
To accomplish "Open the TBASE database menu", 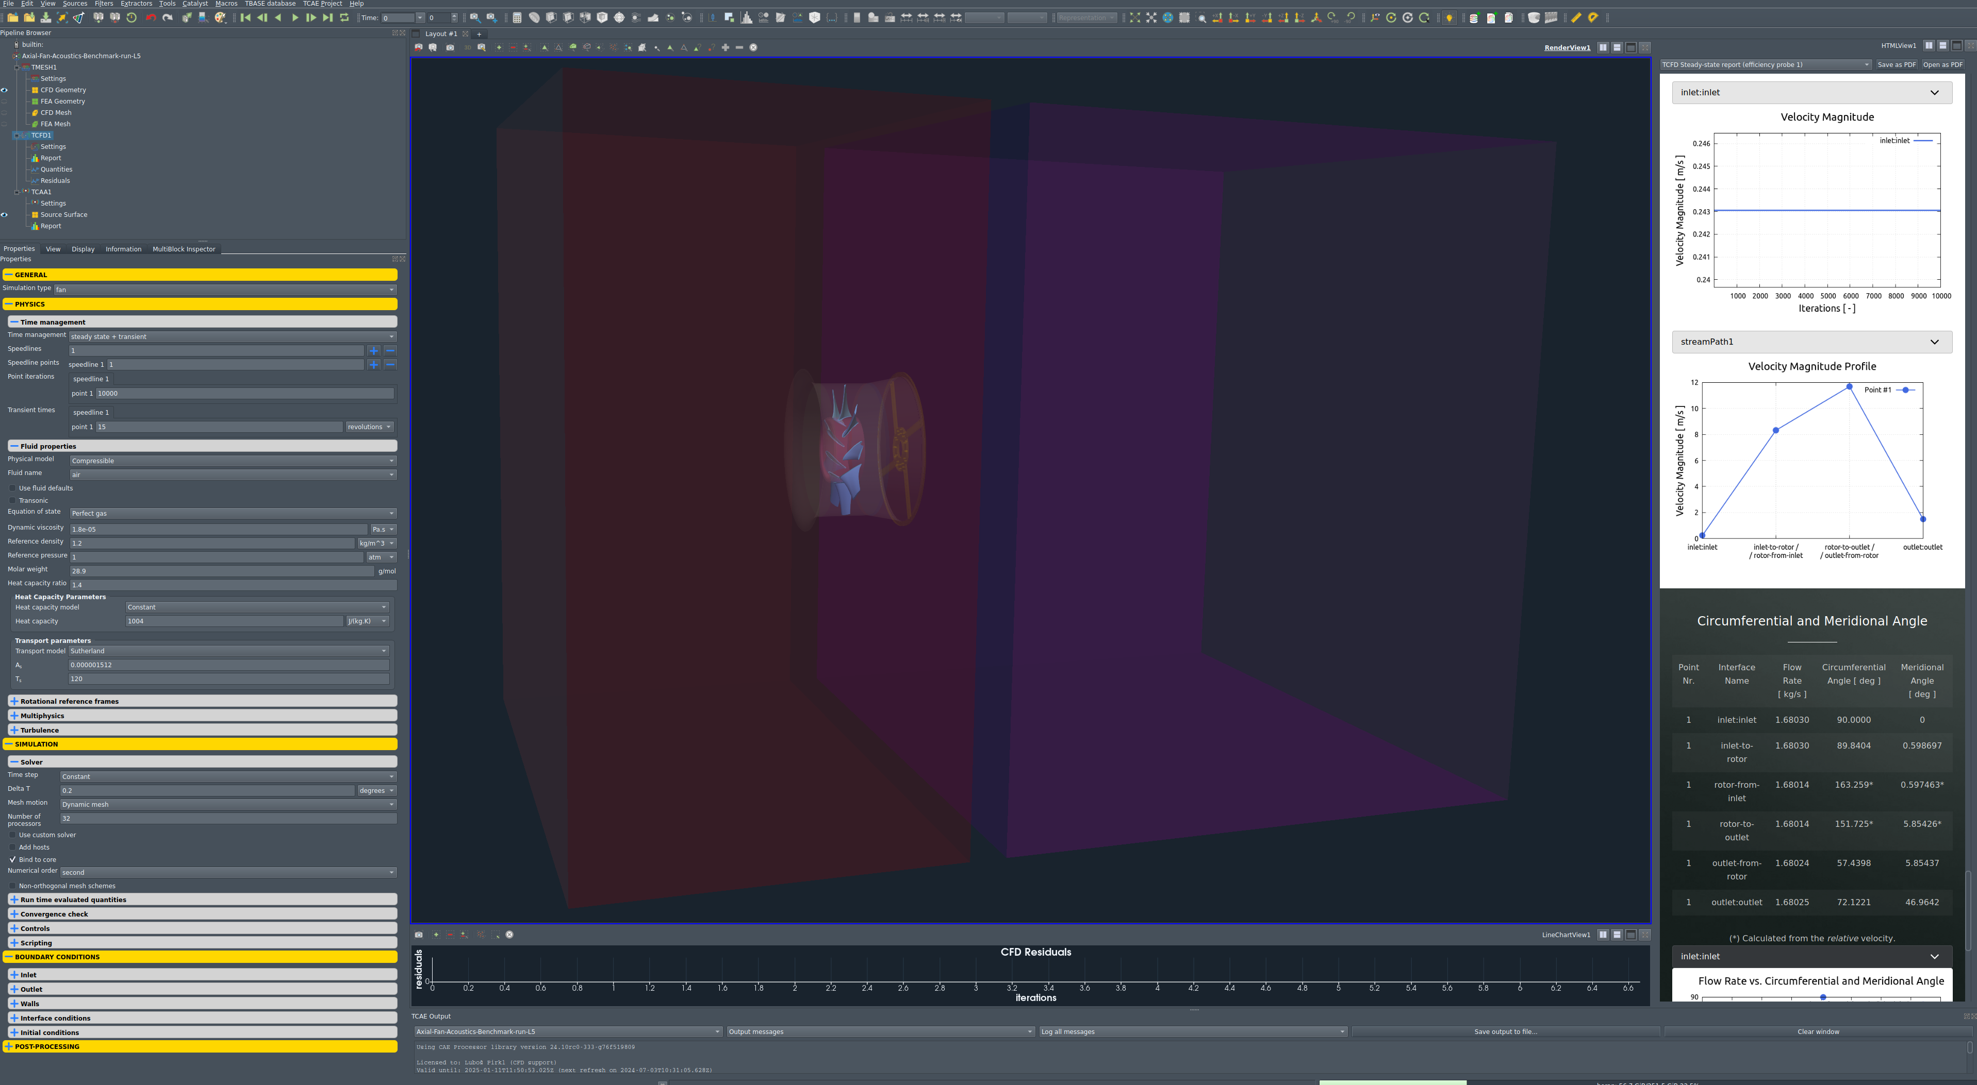I will 270,4.
